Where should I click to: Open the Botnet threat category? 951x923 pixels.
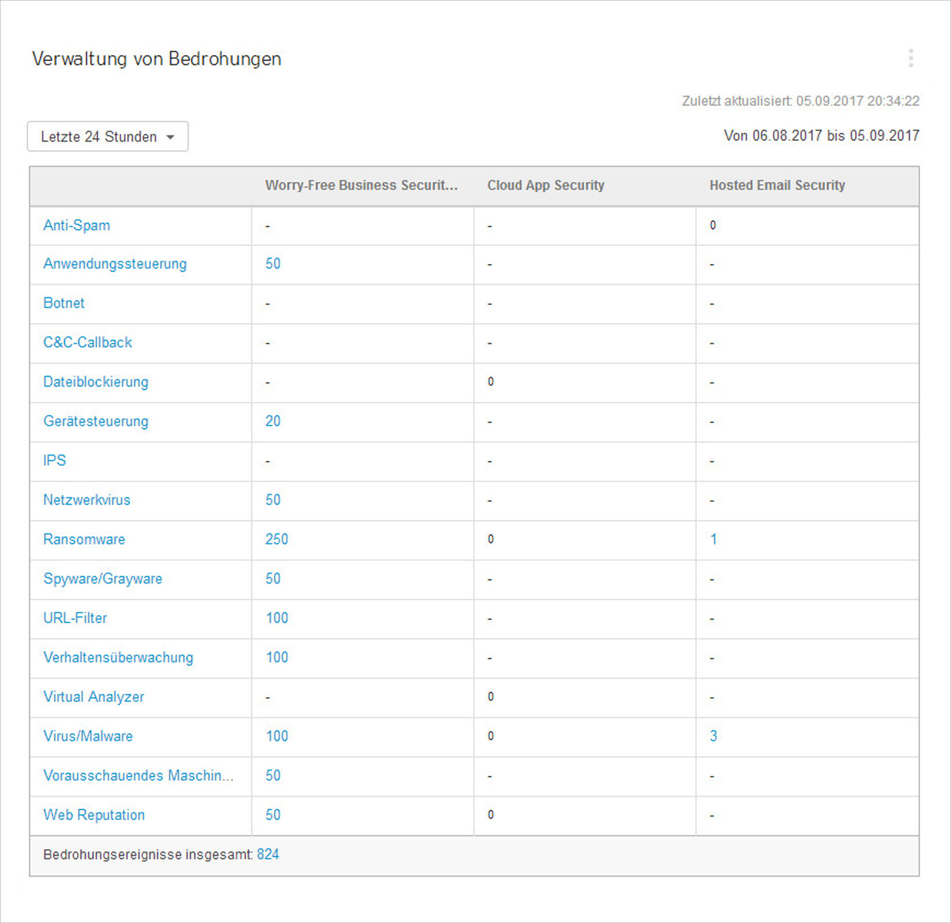click(64, 303)
